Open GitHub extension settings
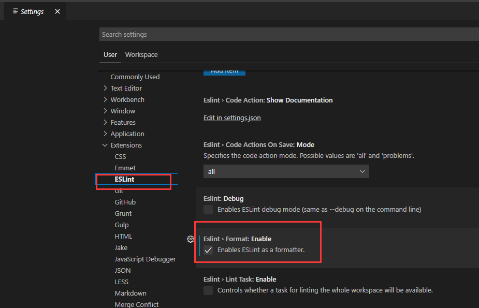Image resolution: width=479 pixels, height=308 pixels. point(126,202)
